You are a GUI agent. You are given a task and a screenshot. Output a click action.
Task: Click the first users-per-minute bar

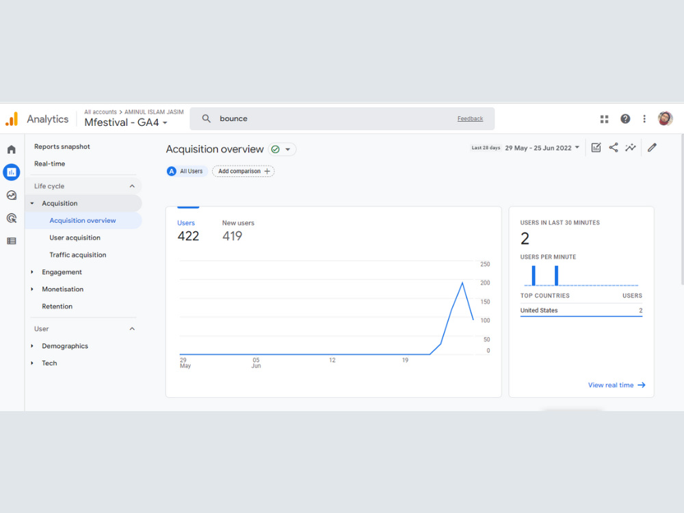(x=534, y=276)
